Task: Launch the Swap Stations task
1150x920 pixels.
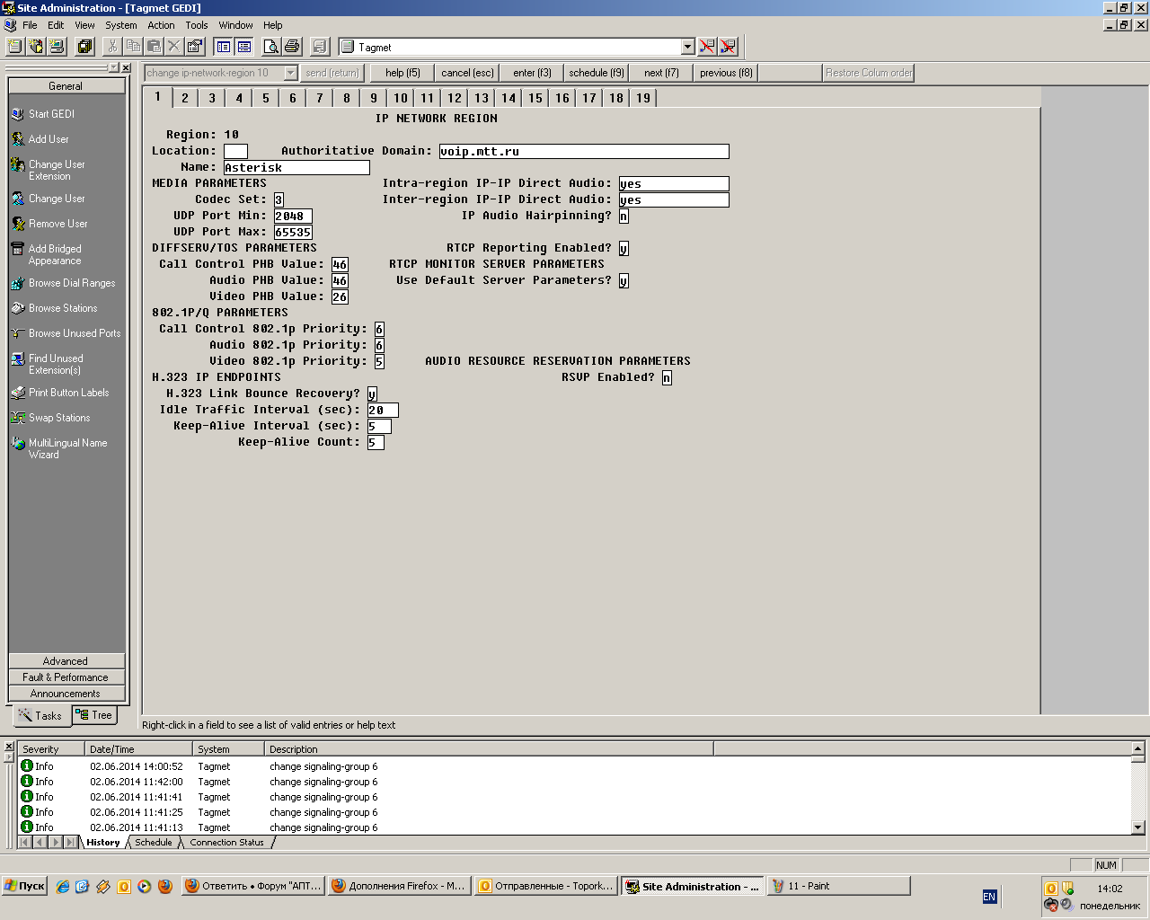Action: coord(59,418)
